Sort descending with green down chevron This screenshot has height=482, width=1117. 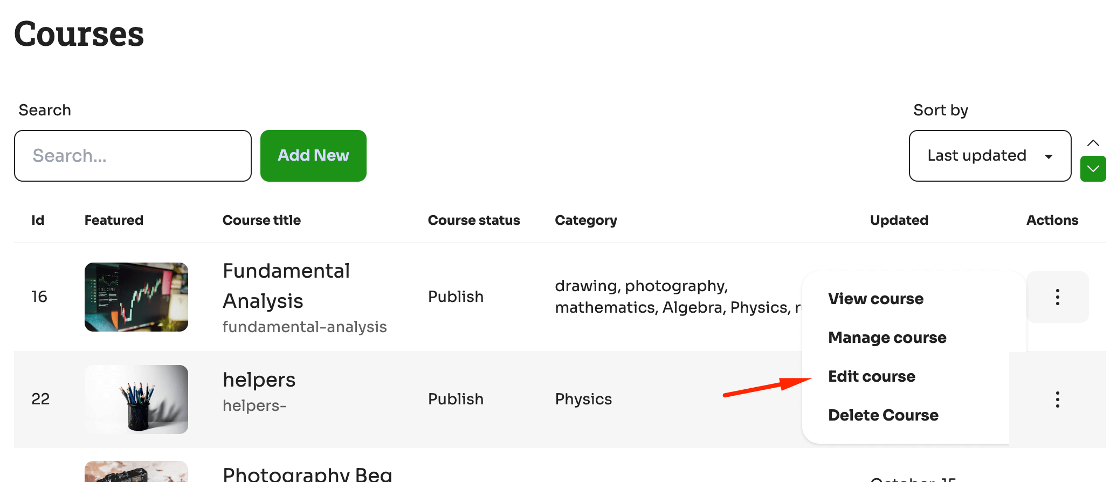[1093, 169]
